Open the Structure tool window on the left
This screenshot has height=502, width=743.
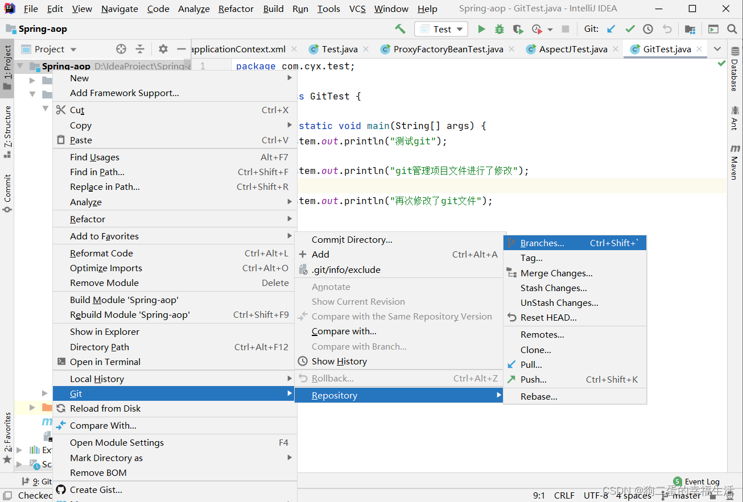coord(7,131)
